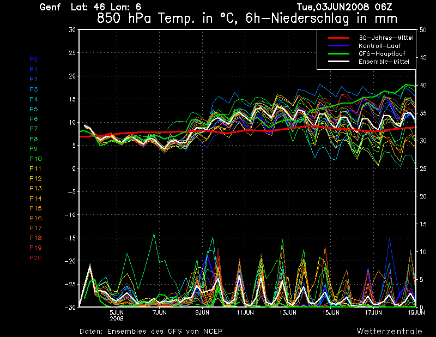The height and width of the screenshot is (337, 436).
Task: Click the Daten: Ensembles des GFS source text
Action: (x=151, y=332)
